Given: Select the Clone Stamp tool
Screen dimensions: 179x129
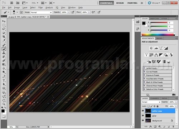Looking at the screenshot, I should click(4, 53).
